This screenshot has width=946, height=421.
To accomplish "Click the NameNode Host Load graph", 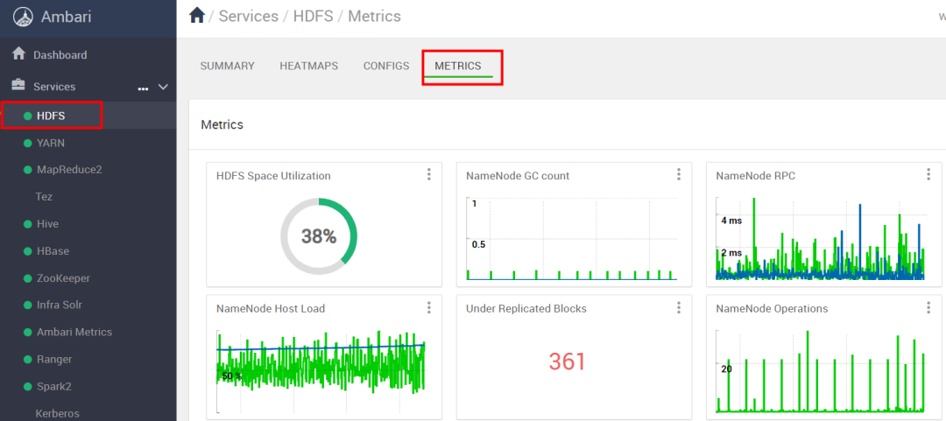I will pyautogui.click(x=321, y=371).
